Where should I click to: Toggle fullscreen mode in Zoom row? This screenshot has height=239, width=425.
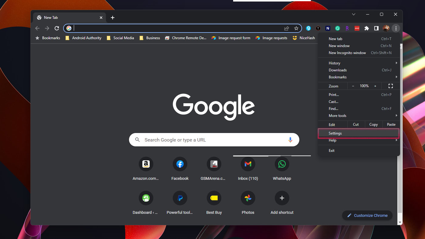click(391, 86)
